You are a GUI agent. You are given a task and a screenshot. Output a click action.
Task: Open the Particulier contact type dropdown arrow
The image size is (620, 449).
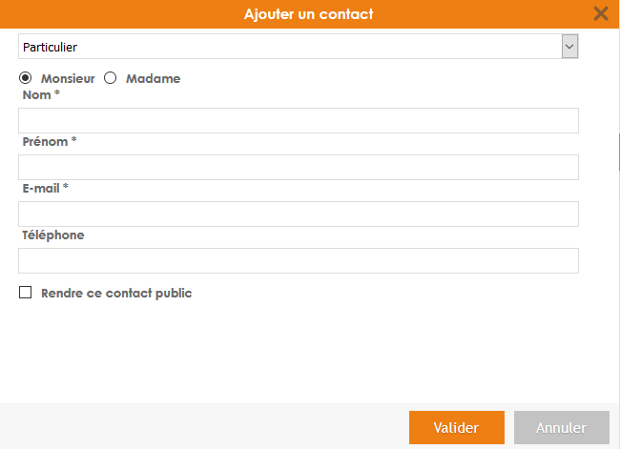point(569,46)
